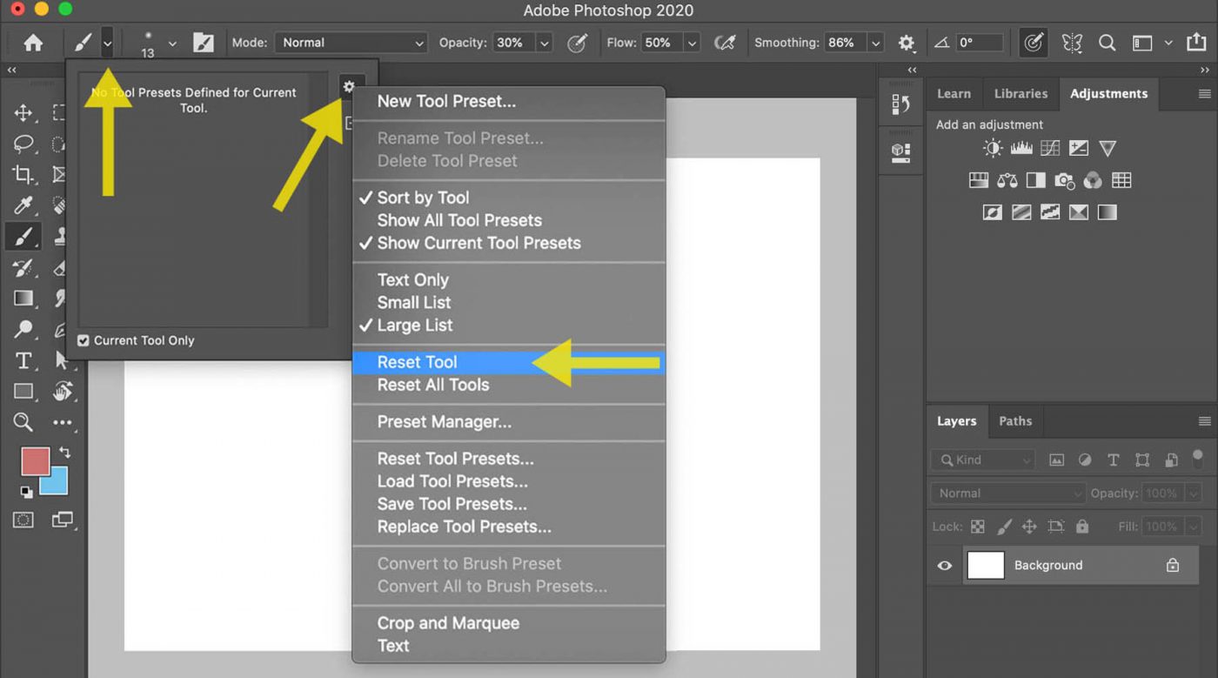Add a Levels adjustment
The width and height of the screenshot is (1218, 678).
1021,148
